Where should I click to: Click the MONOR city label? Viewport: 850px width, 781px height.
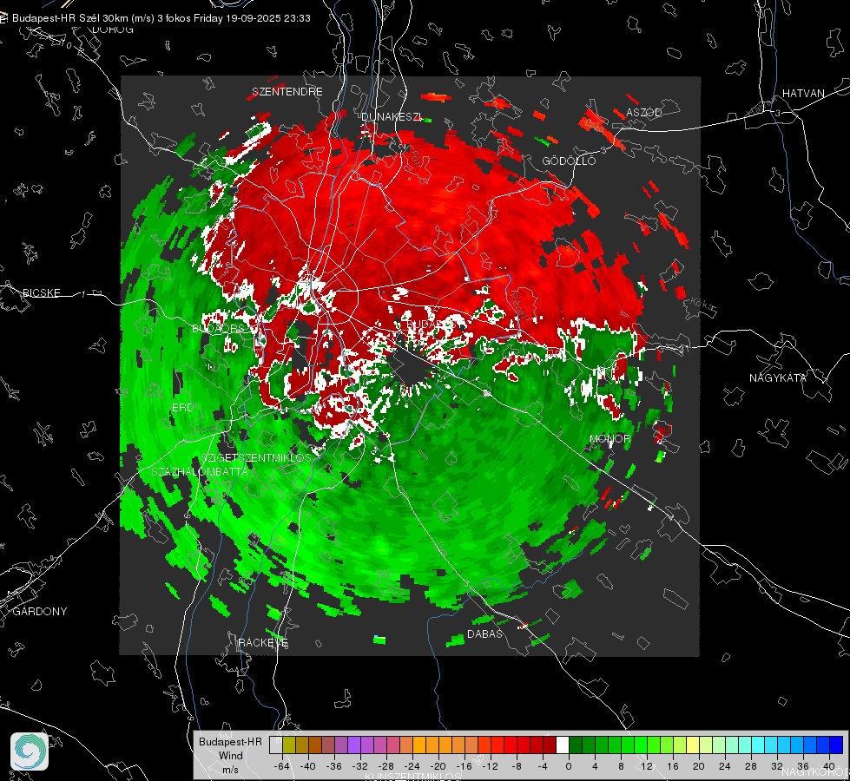tap(609, 438)
